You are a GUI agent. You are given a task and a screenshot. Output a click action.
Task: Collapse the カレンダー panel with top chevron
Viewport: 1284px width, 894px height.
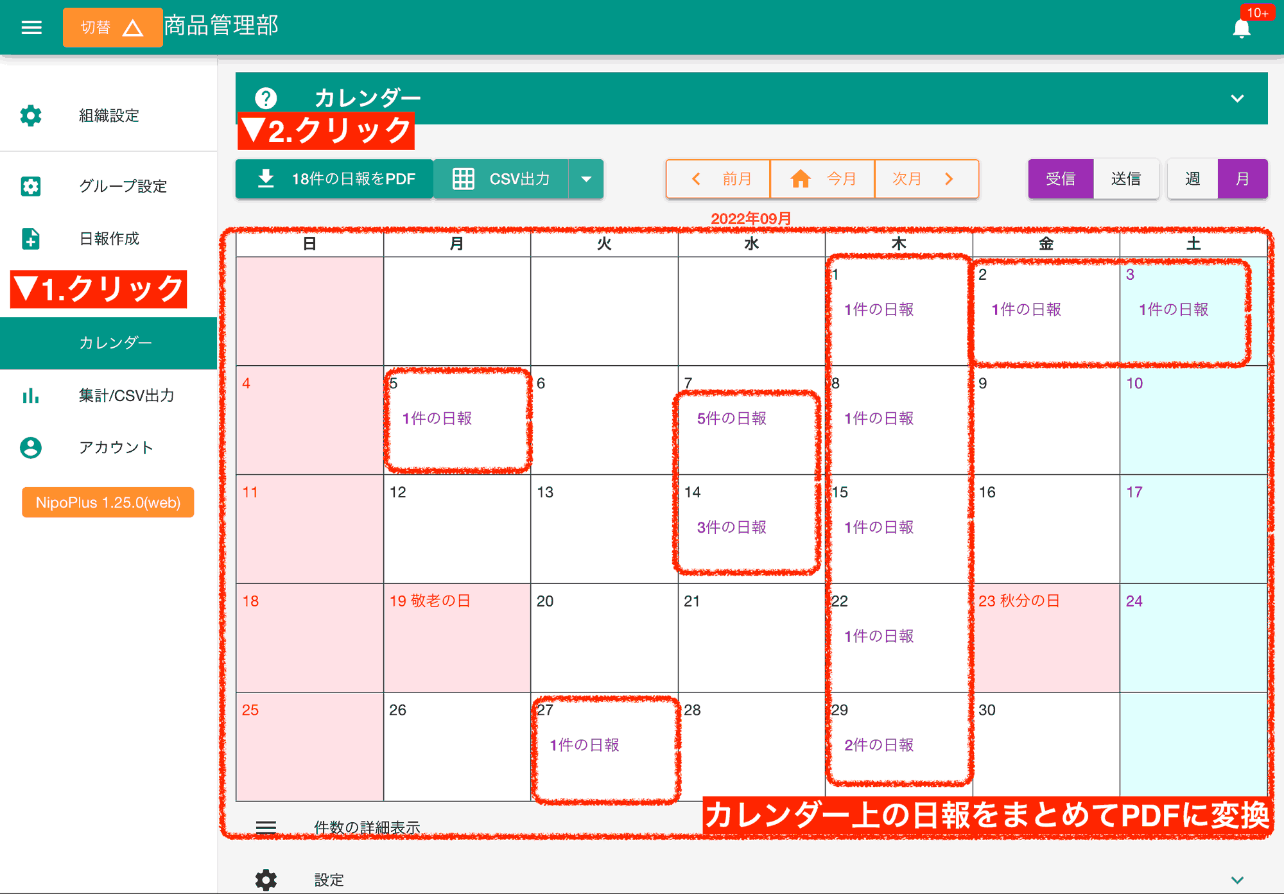pyautogui.click(x=1236, y=98)
